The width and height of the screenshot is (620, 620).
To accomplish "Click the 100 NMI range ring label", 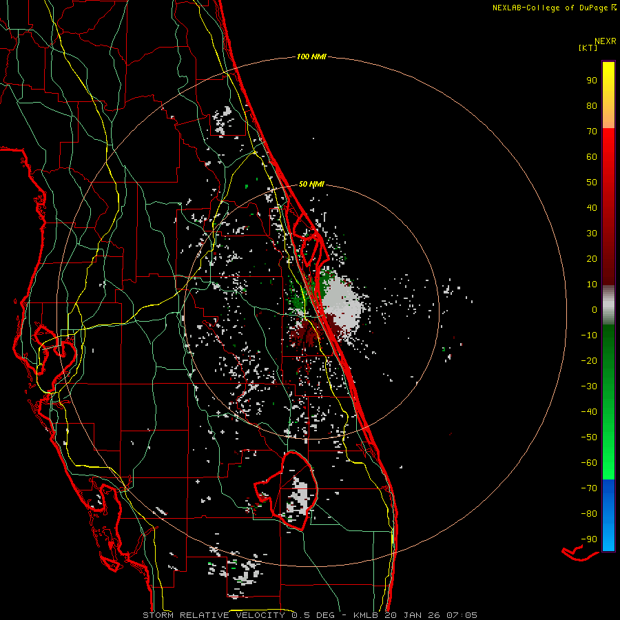I will tap(311, 56).
